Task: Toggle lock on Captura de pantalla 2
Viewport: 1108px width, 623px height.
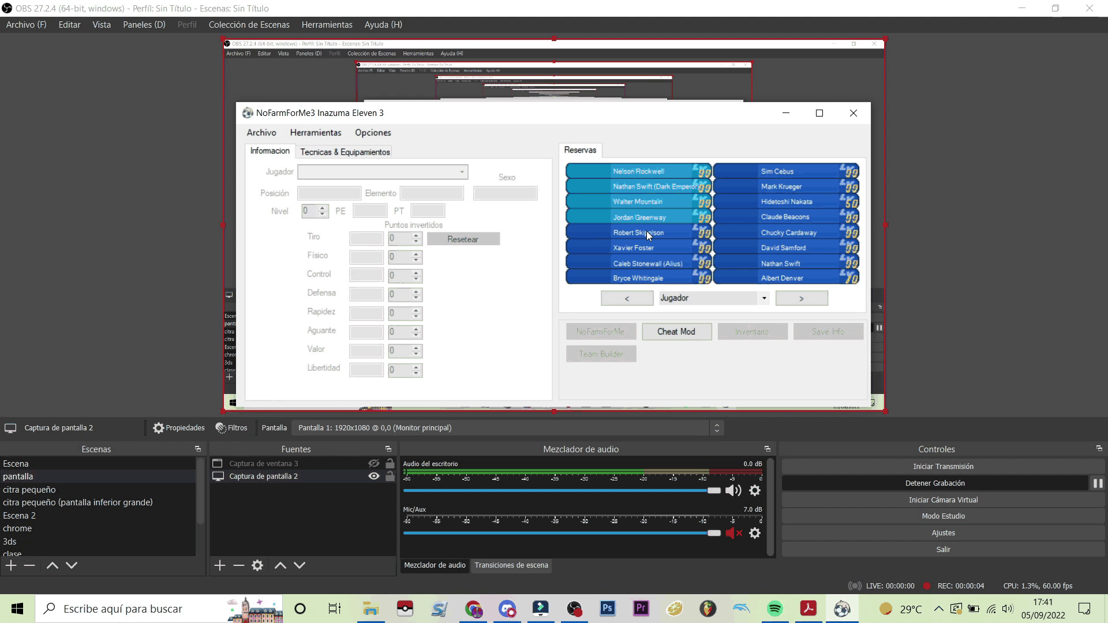Action: (x=390, y=476)
